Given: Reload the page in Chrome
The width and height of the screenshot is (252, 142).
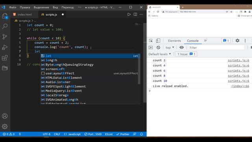Looking at the screenshot, I should [x=158, y=12].
